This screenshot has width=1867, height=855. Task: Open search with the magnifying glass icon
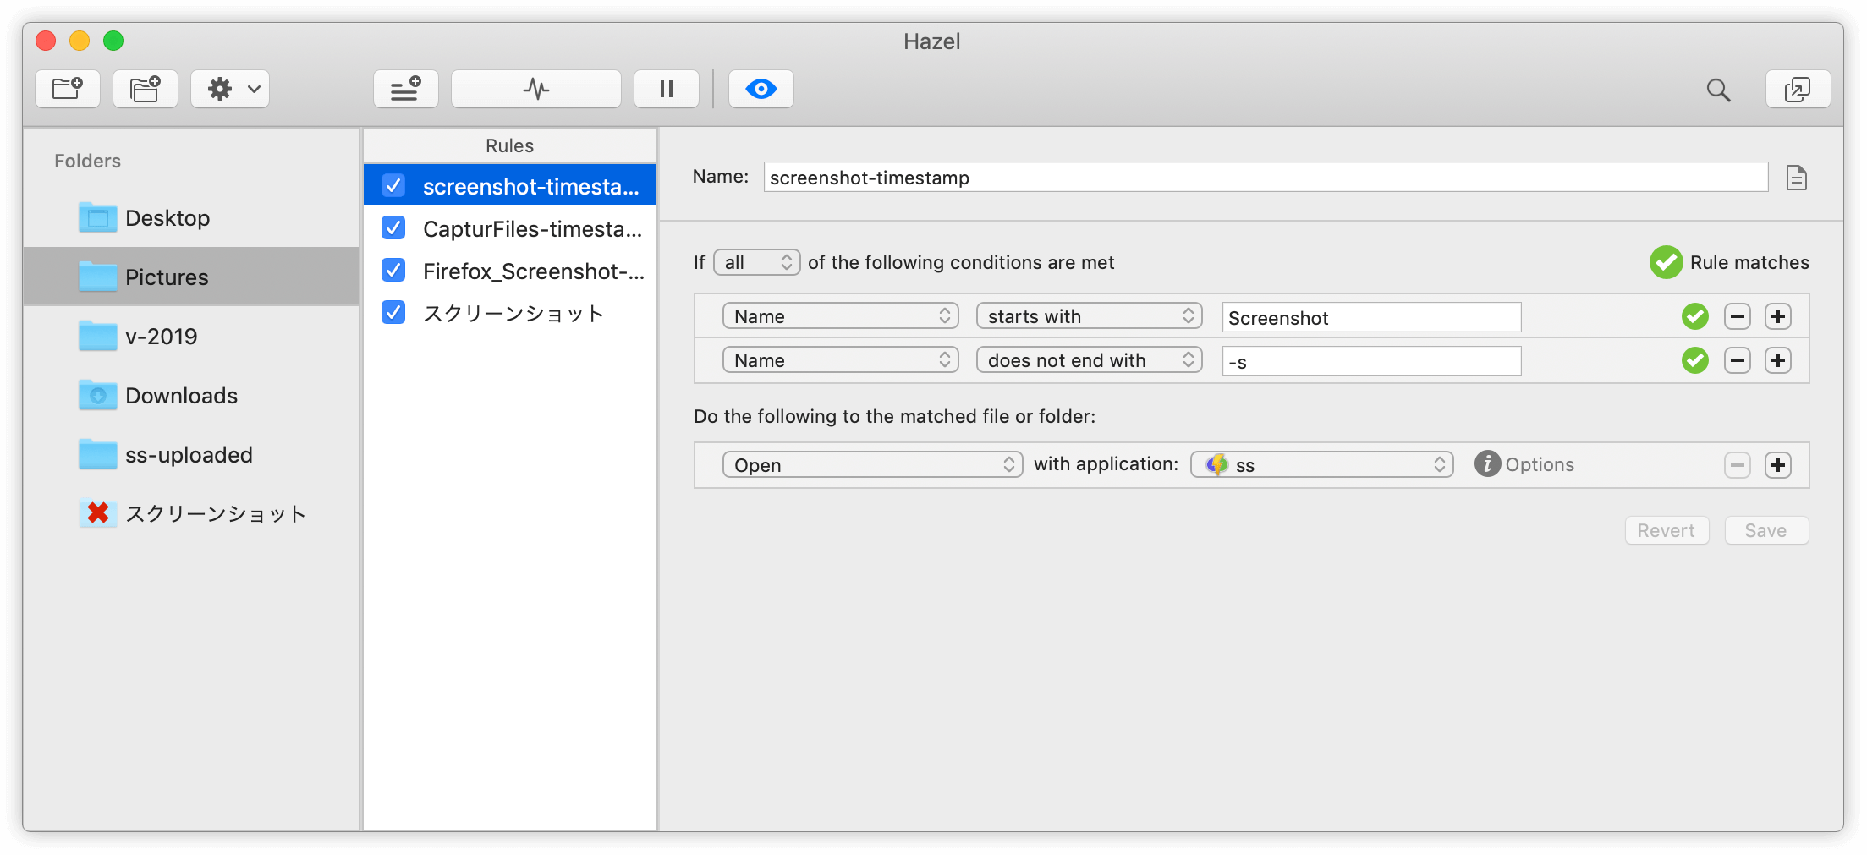point(1718,90)
